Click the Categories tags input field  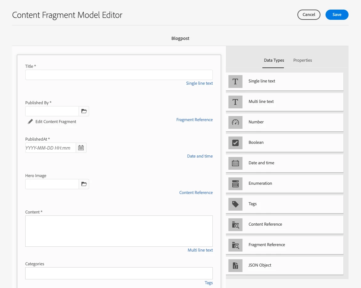coord(119,273)
